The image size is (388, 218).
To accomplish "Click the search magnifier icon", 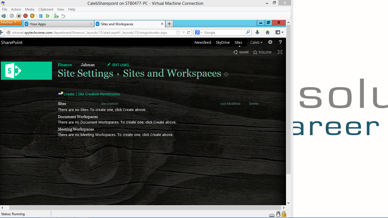I will click(x=248, y=32).
